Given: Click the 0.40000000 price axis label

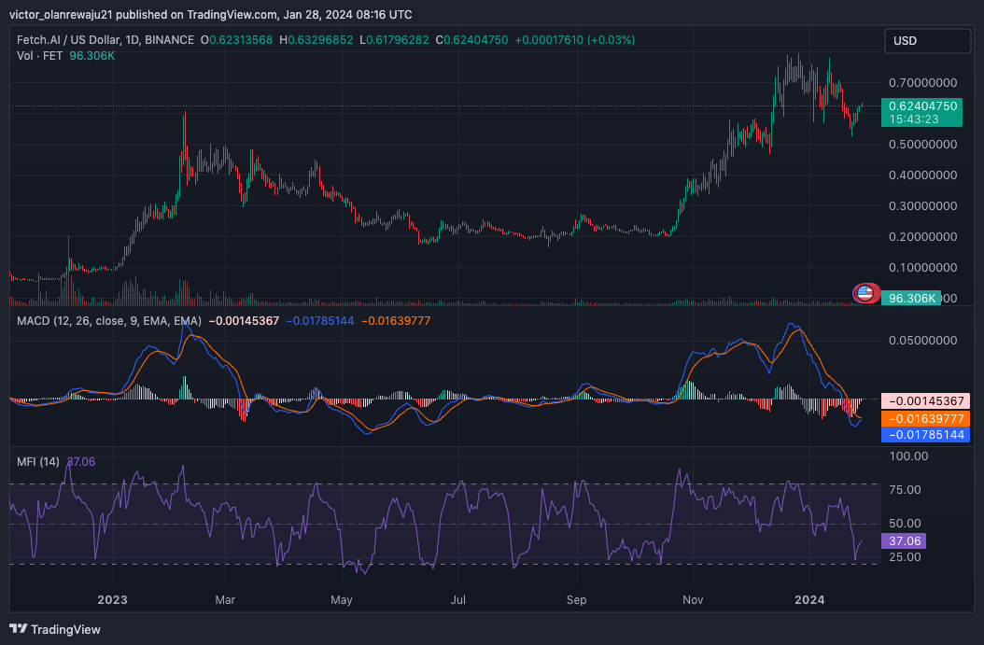Looking at the screenshot, I should pos(922,175).
